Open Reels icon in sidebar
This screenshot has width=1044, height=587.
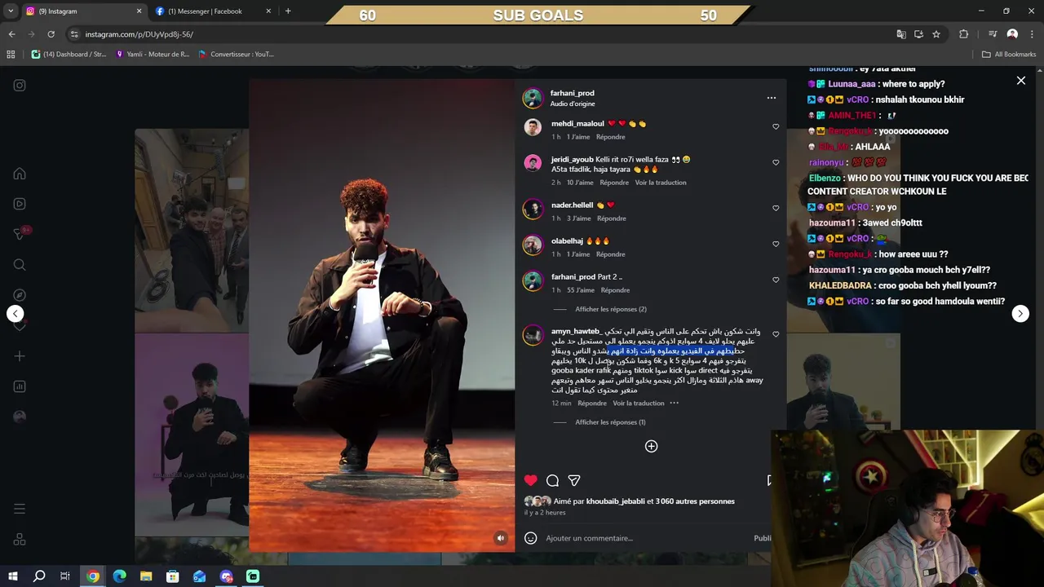20,204
